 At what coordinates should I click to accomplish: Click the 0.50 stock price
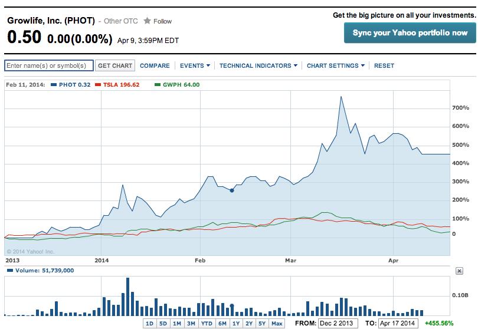coord(24,37)
